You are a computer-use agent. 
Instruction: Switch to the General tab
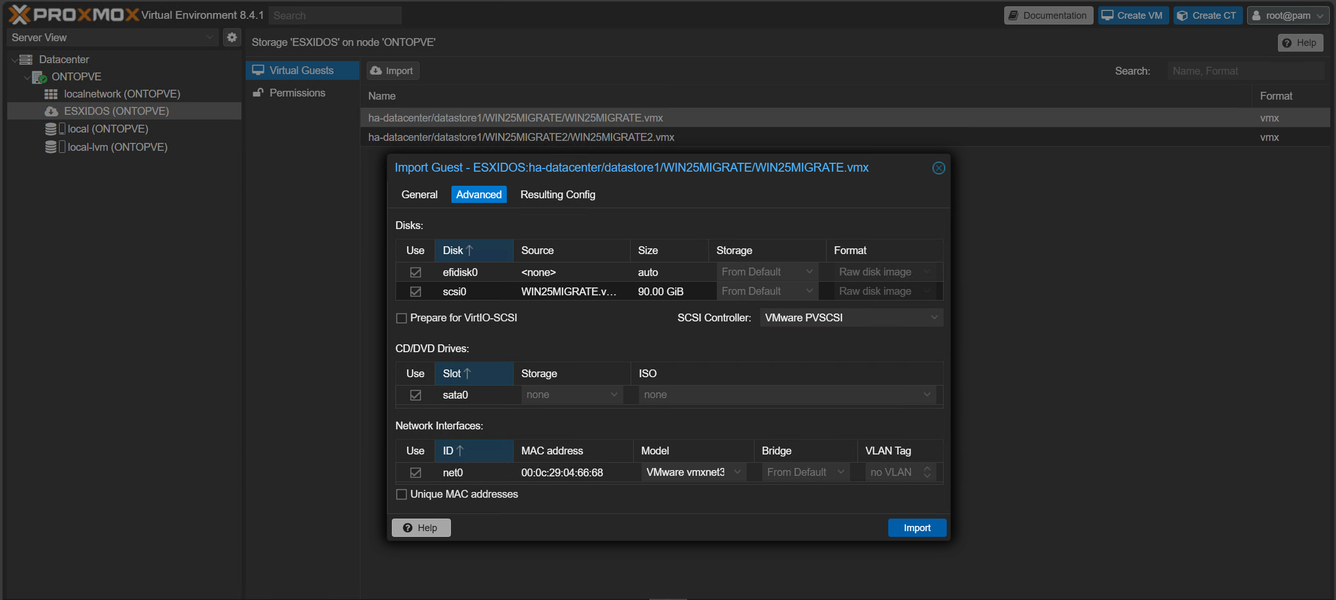point(419,195)
